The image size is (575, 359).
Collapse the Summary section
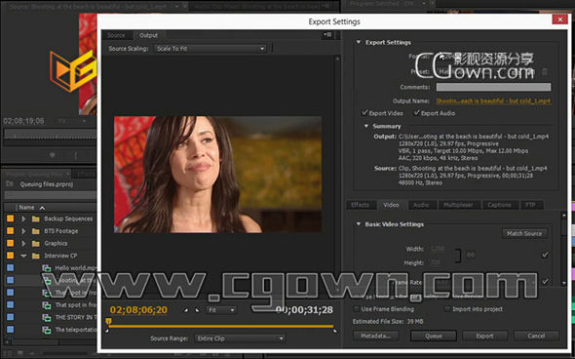coord(366,126)
